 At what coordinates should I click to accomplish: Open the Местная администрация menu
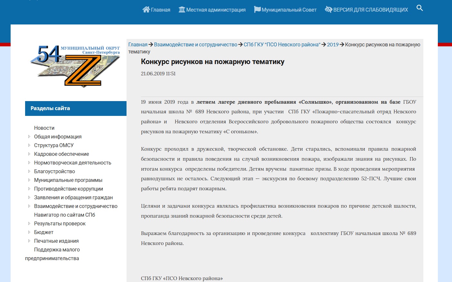215,10
